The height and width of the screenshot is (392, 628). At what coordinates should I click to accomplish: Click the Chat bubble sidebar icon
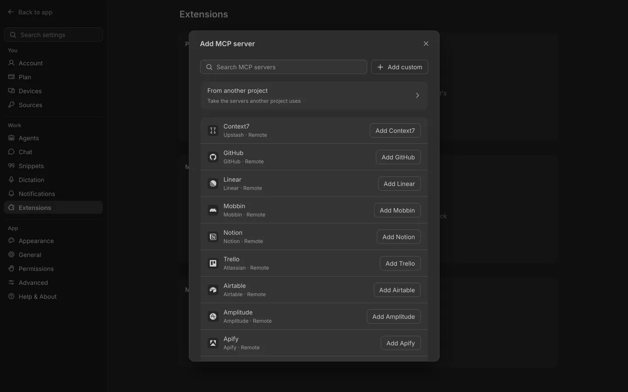point(11,152)
